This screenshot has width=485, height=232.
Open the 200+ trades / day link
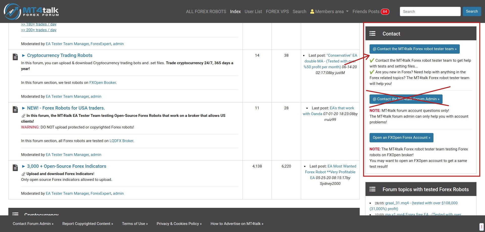pos(39,30)
